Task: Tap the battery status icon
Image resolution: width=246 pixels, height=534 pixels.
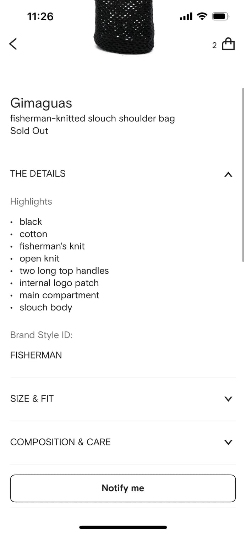Action: tap(221, 16)
